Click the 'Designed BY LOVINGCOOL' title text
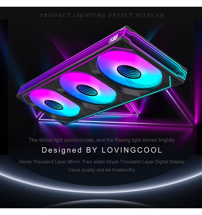 (102, 150)
